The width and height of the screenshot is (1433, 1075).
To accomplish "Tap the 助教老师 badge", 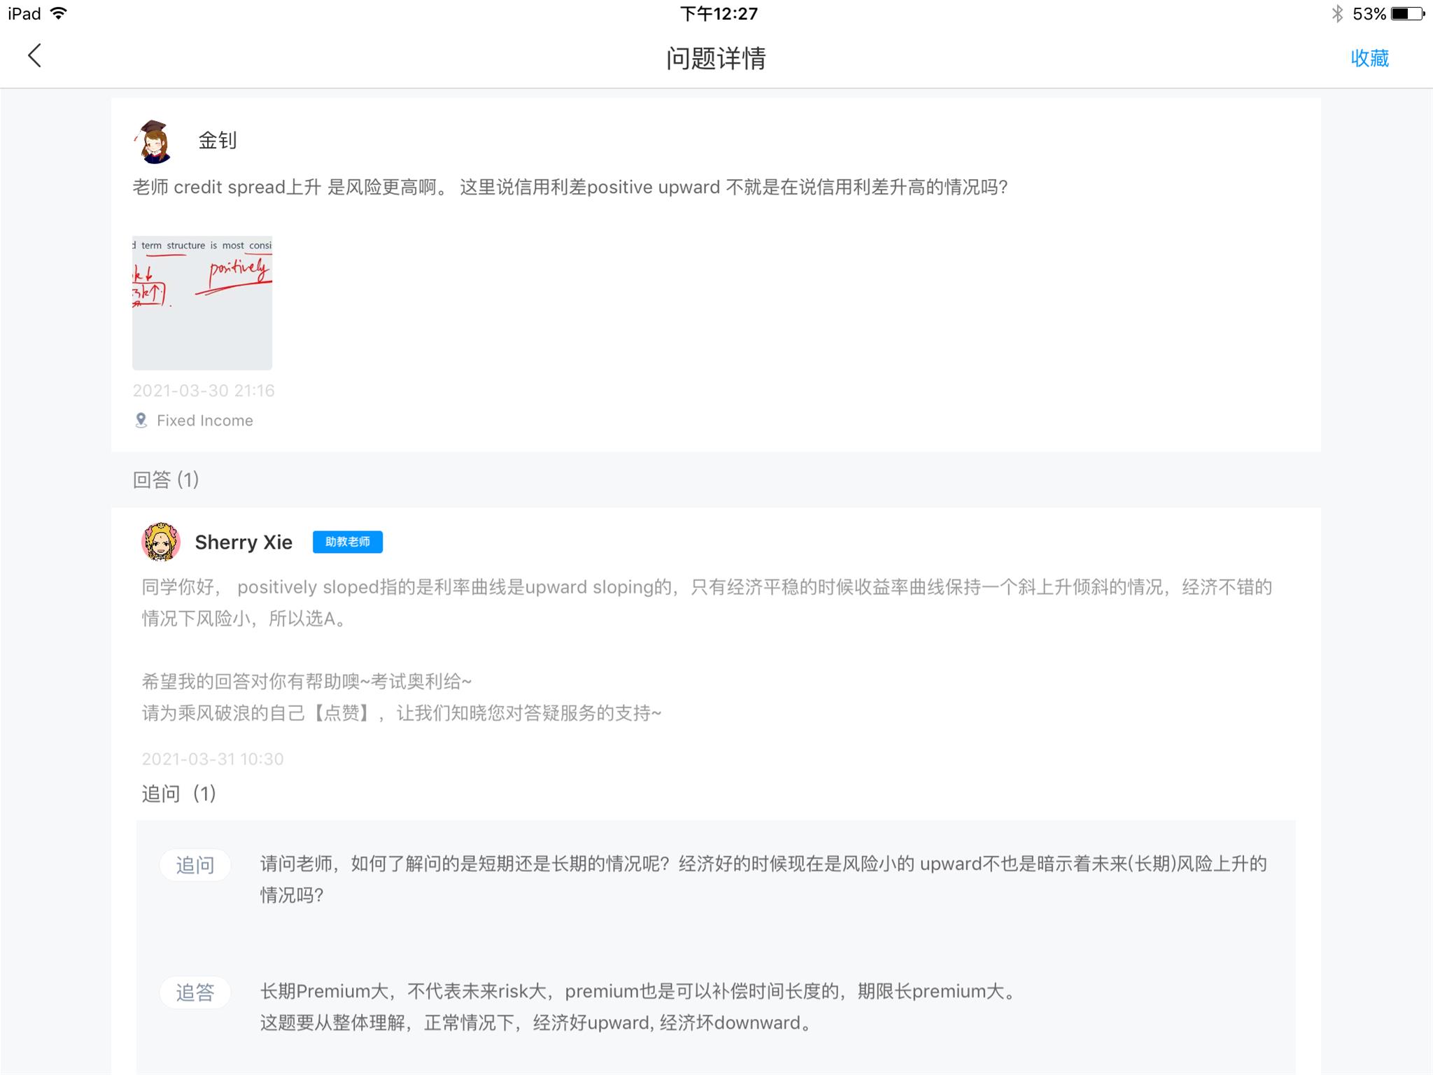I will click(347, 542).
